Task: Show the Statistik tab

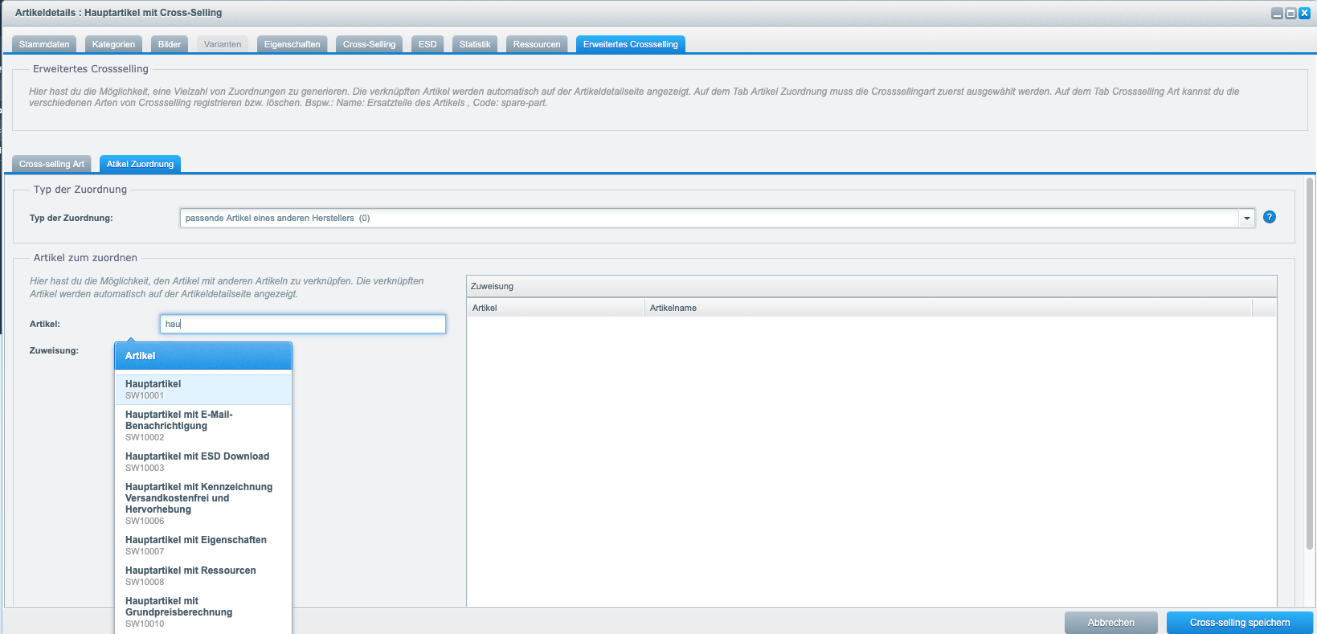Action: pyautogui.click(x=475, y=44)
